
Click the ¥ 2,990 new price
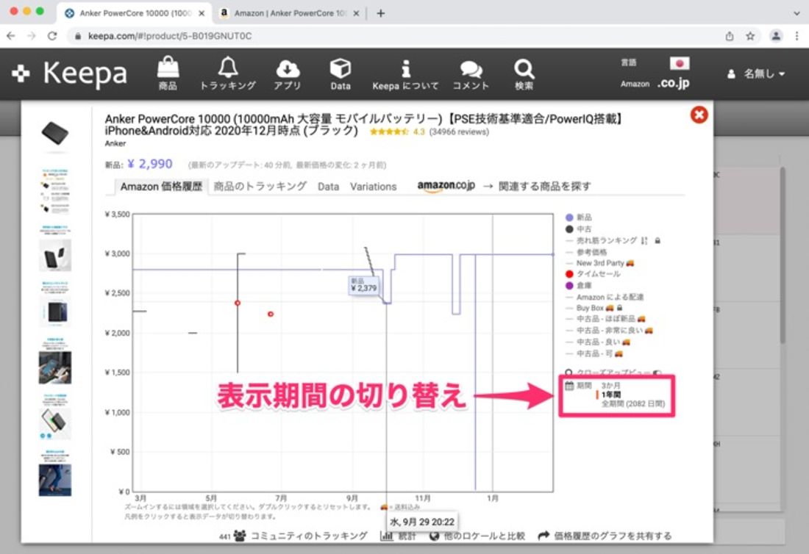pyautogui.click(x=149, y=164)
